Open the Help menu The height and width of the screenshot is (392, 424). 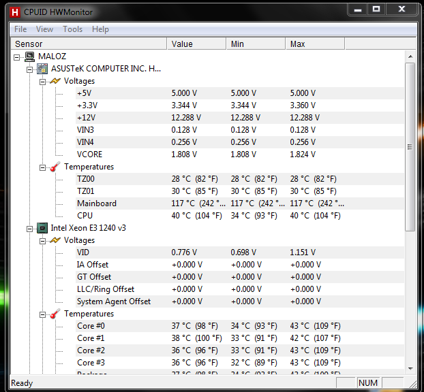click(100, 29)
